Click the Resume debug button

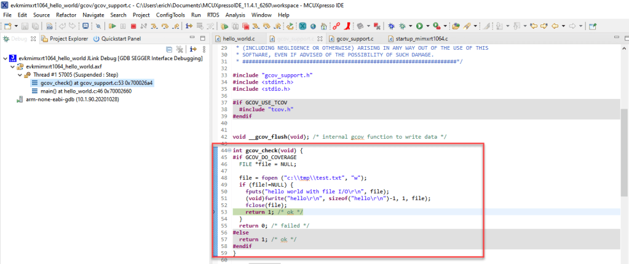112,26
